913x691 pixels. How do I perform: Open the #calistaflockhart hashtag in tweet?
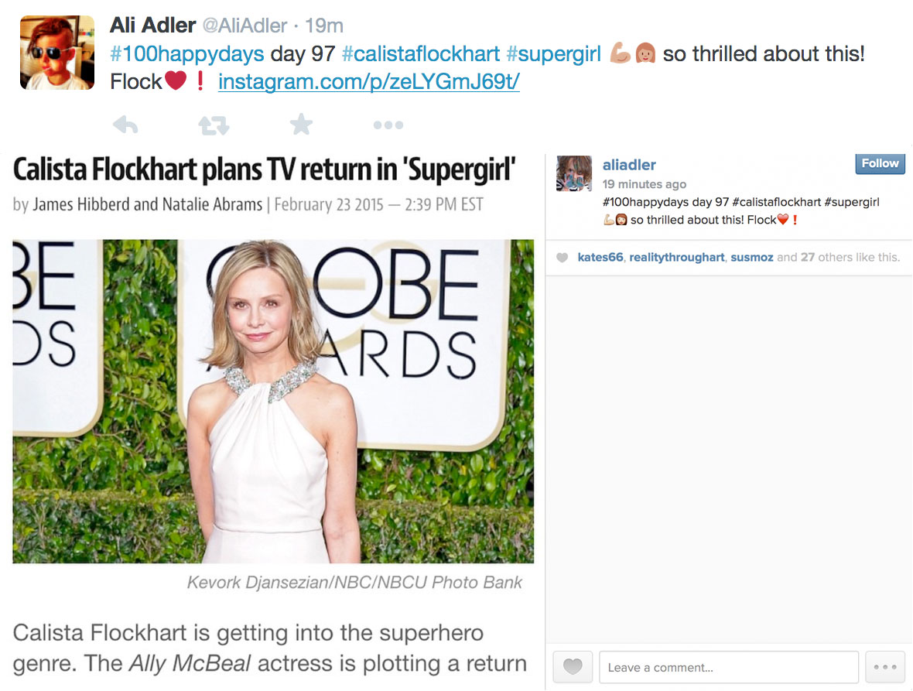coord(420,53)
